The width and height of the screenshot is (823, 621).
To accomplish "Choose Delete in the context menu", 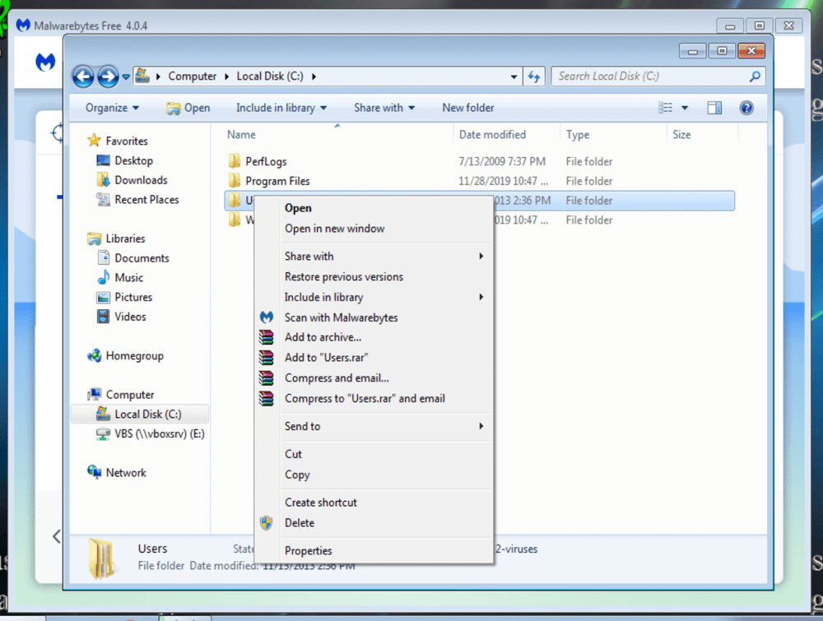I will coord(374,523).
